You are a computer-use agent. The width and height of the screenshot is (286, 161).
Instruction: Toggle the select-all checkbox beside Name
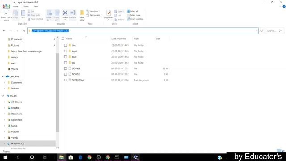(x=63, y=38)
